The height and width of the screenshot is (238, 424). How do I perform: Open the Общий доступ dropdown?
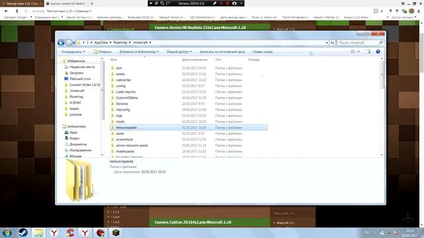pos(179,52)
